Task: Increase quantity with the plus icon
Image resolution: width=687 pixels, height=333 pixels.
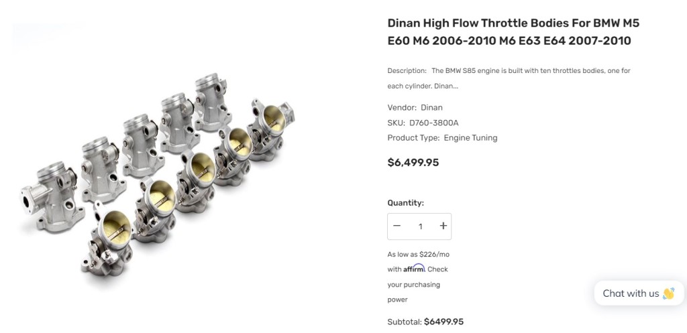Action: 443,226
